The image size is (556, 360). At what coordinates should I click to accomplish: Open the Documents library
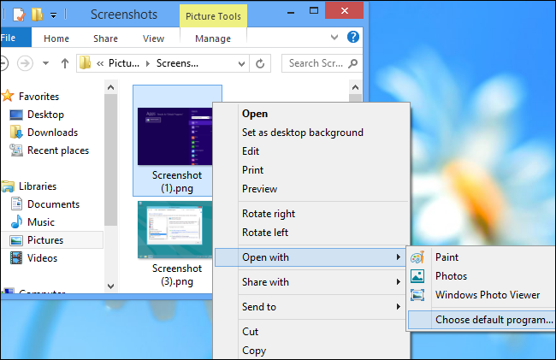pos(53,204)
